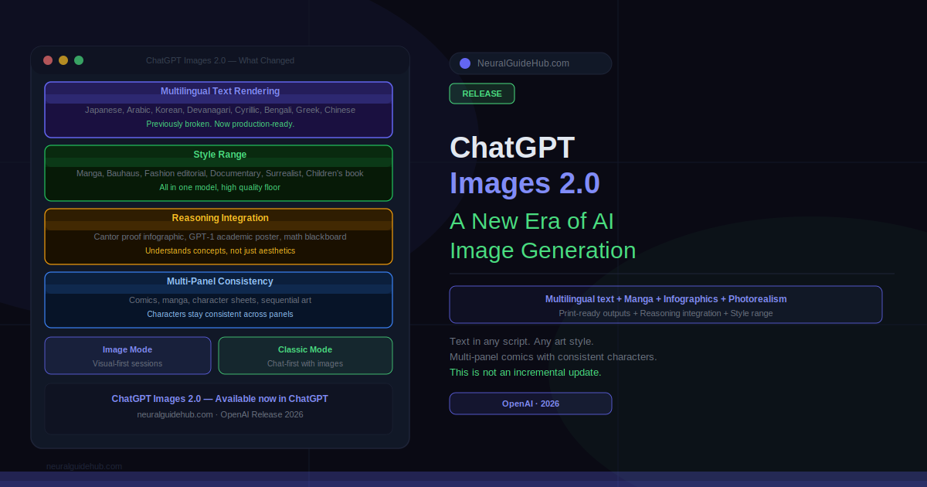
Task: Switch to Classic Mode
Action: 305,356
